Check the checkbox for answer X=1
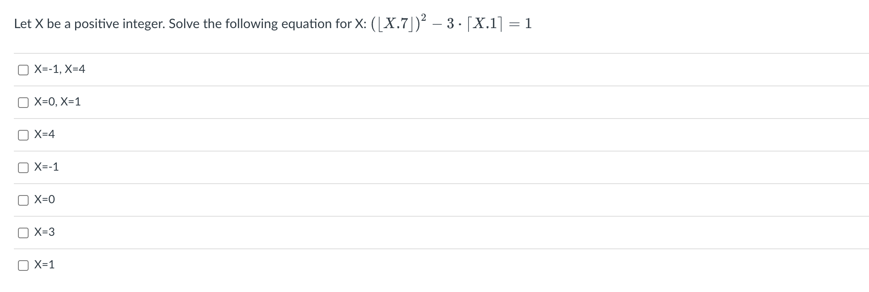 point(23,265)
